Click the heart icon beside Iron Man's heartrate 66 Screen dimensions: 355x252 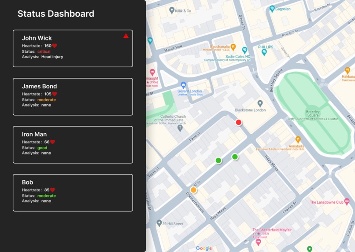tap(52, 142)
